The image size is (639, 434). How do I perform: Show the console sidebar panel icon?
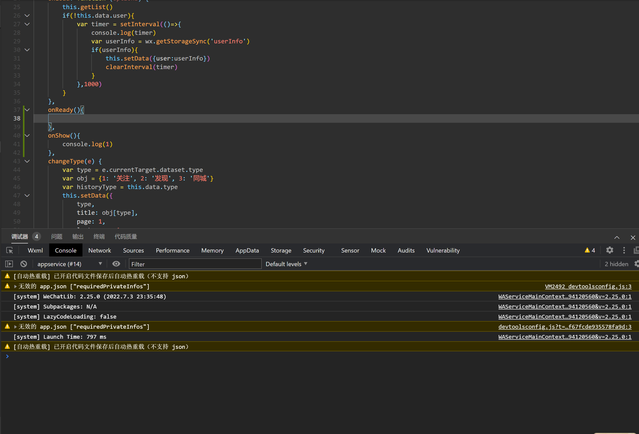[9, 264]
